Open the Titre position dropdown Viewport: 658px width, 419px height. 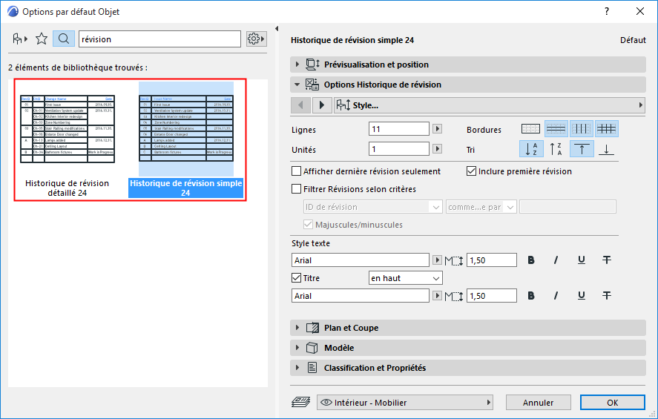point(405,278)
